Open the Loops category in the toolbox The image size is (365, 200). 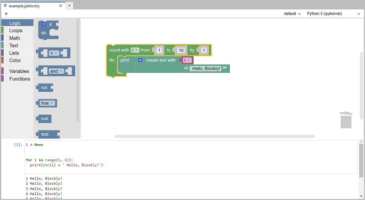pyautogui.click(x=16, y=30)
